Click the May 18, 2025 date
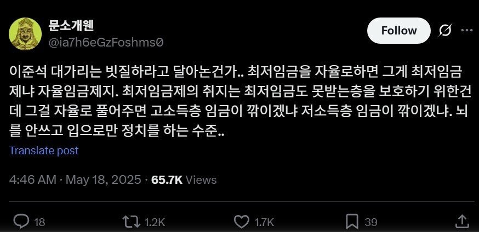The height and width of the screenshot is (232, 479). tap(104, 180)
